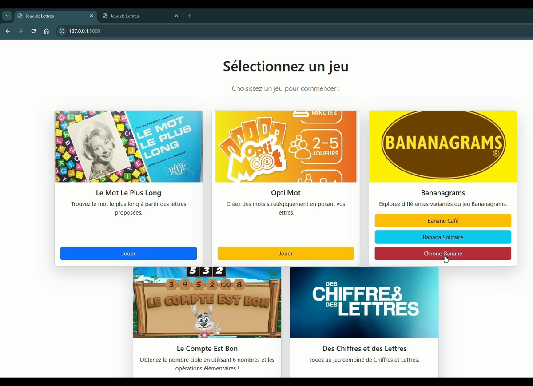Switch to the second Jeux de Lettres tab

(x=140, y=16)
